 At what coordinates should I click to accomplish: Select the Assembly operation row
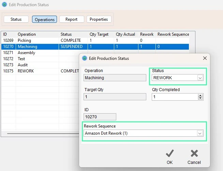pyautogui.click(x=27, y=53)
